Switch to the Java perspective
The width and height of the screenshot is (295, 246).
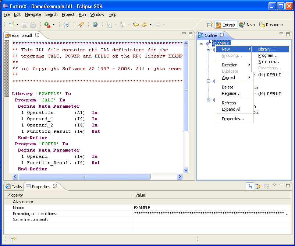tap(247, 25)
